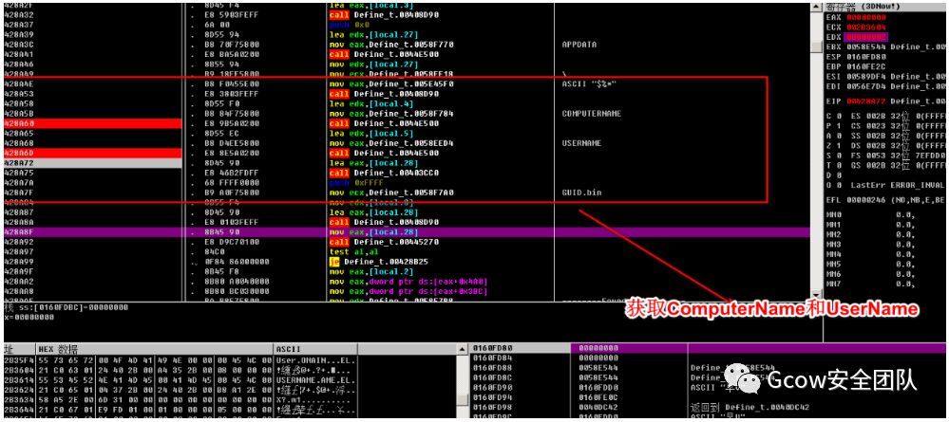Click the COMPUTERNAME comment

point(591,113)
